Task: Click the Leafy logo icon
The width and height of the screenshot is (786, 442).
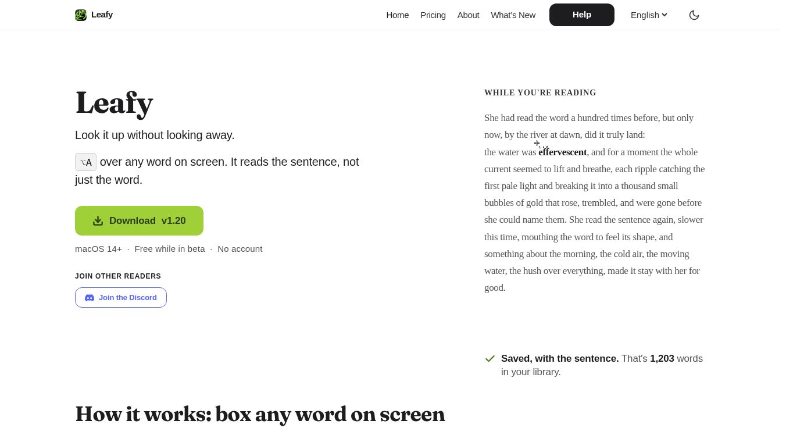Action: point(81,15)
